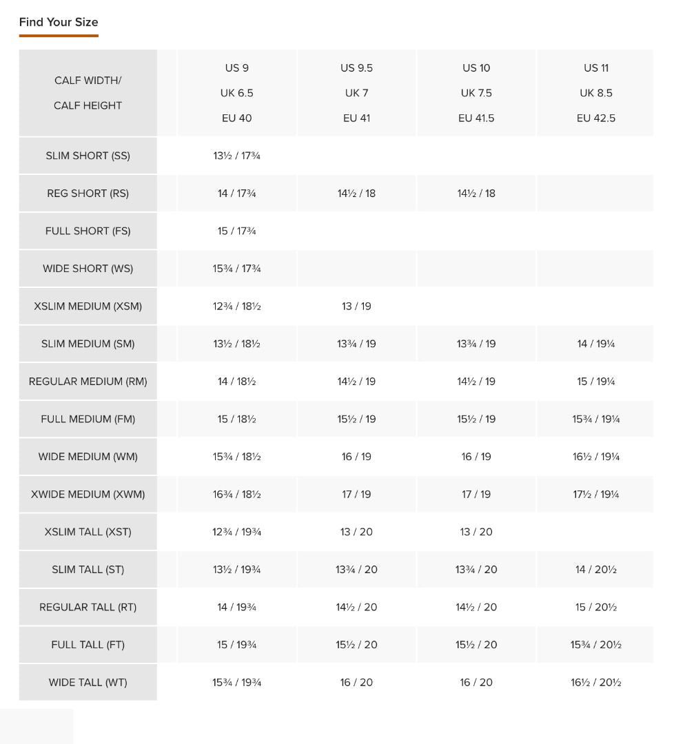
Task: Click the Reg Short (RS) row label
Action: click(88, 194)
